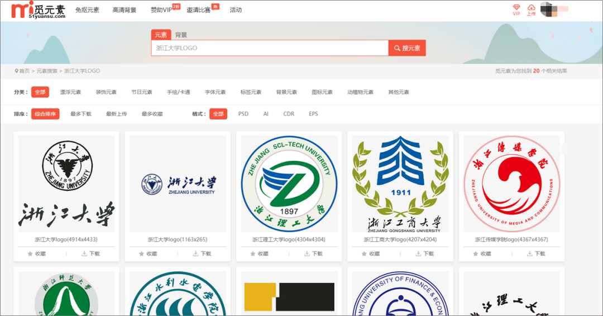Switch to the 背景 search tab
This screenshot has width=603, height=316.
tap(181, 35)
